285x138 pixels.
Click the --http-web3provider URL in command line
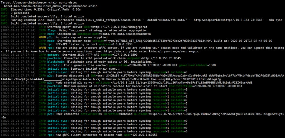189,20
